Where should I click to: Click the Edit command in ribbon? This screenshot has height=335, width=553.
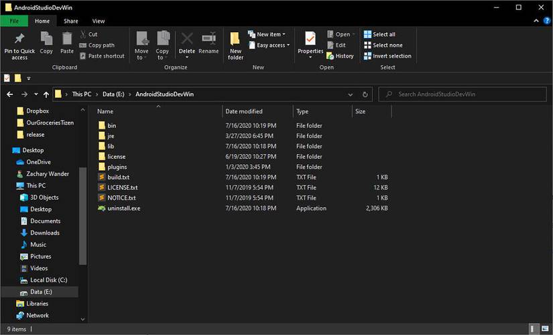coord(336,45)
